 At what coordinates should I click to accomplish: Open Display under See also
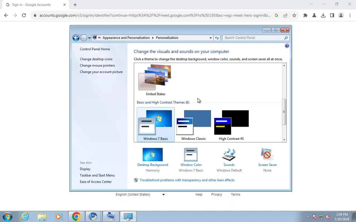pyautogui.click(x=85, y=169)
